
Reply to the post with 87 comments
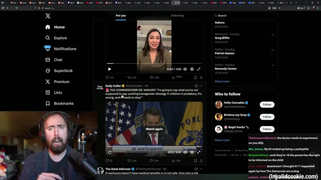coord(109,161)
